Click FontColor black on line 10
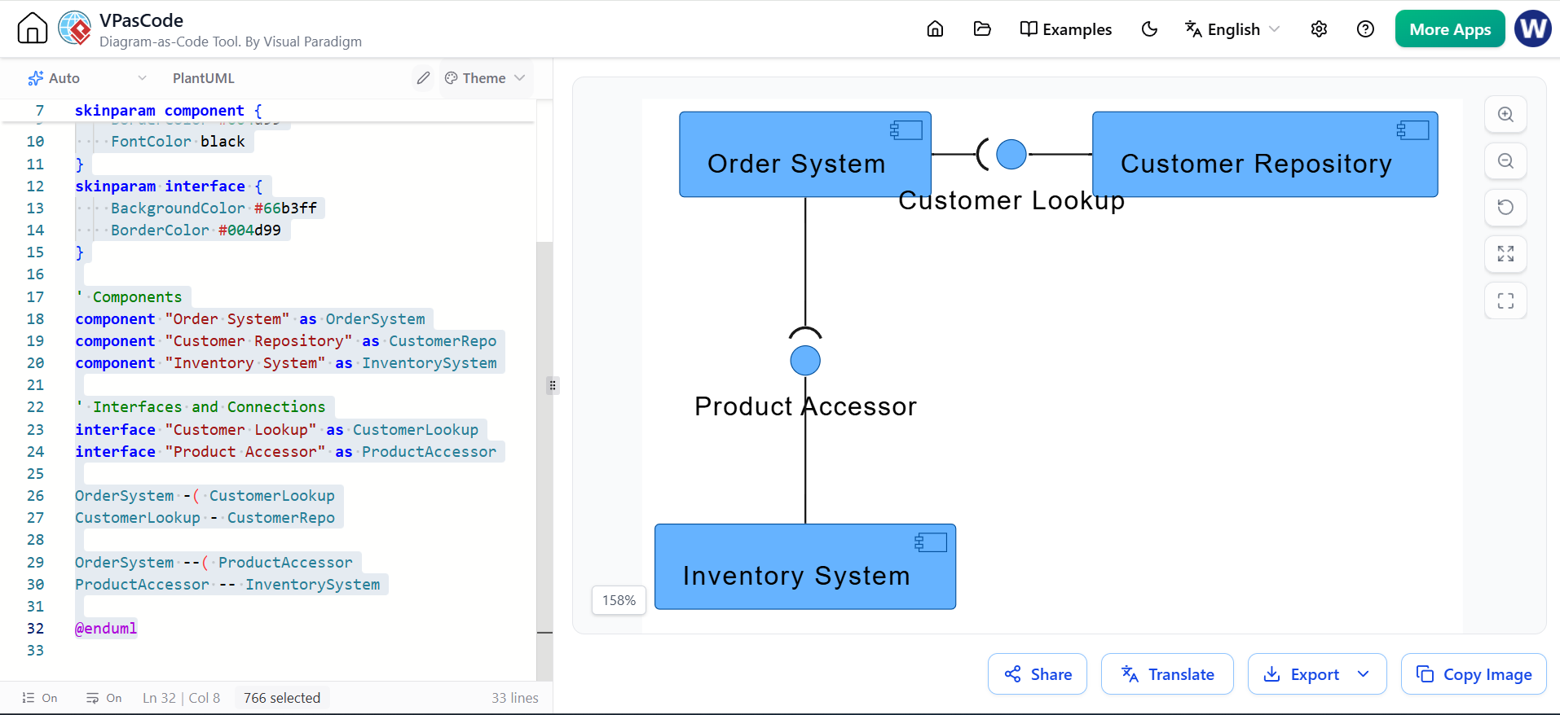Screen dimensions: 1560x715 pos(178,142)
